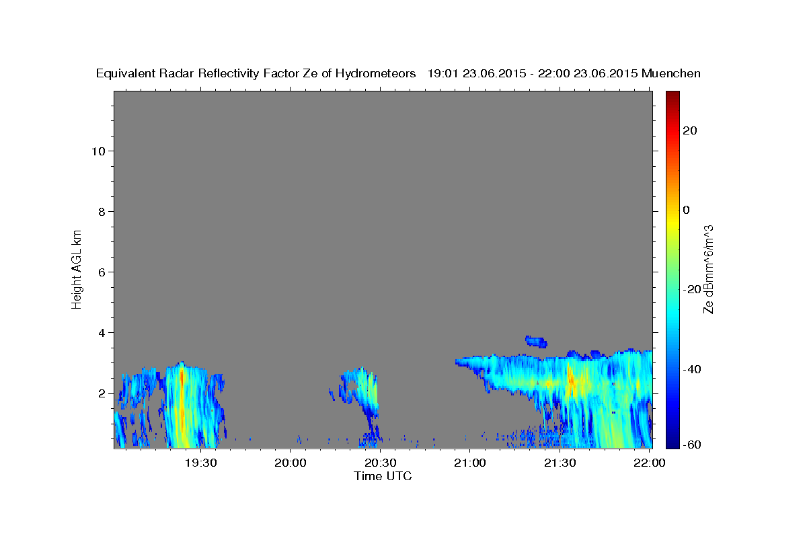Click the 21:30 time tick label
The image size is (807, 538).
tap(560, 463)
